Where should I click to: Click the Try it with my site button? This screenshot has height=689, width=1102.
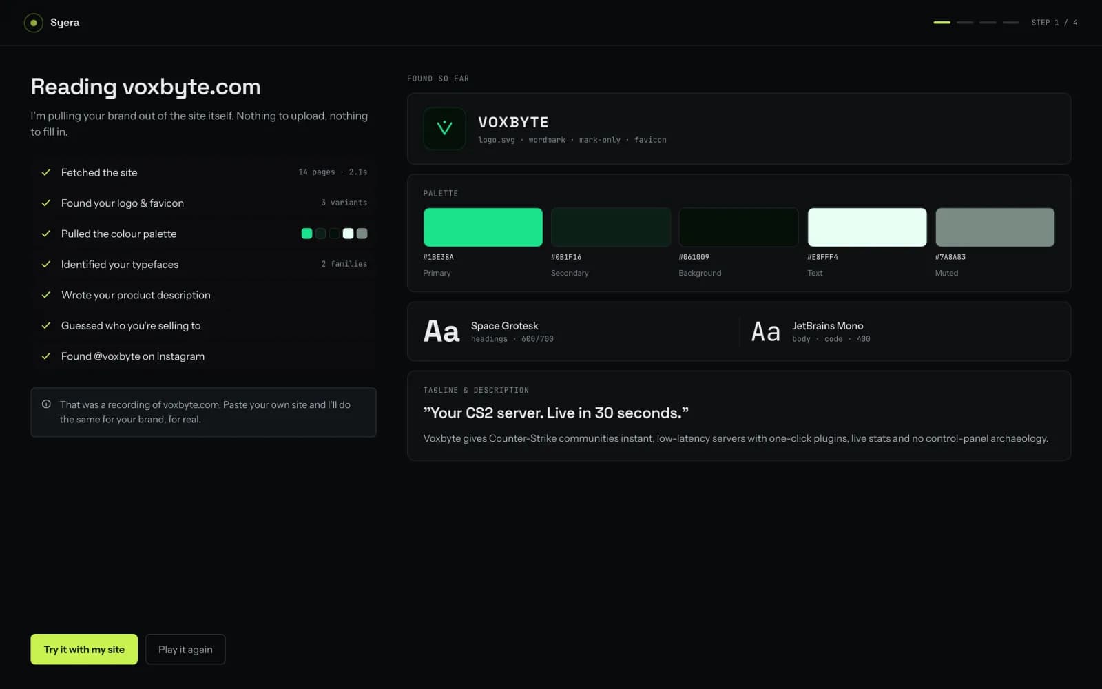(x=84, y=649)
